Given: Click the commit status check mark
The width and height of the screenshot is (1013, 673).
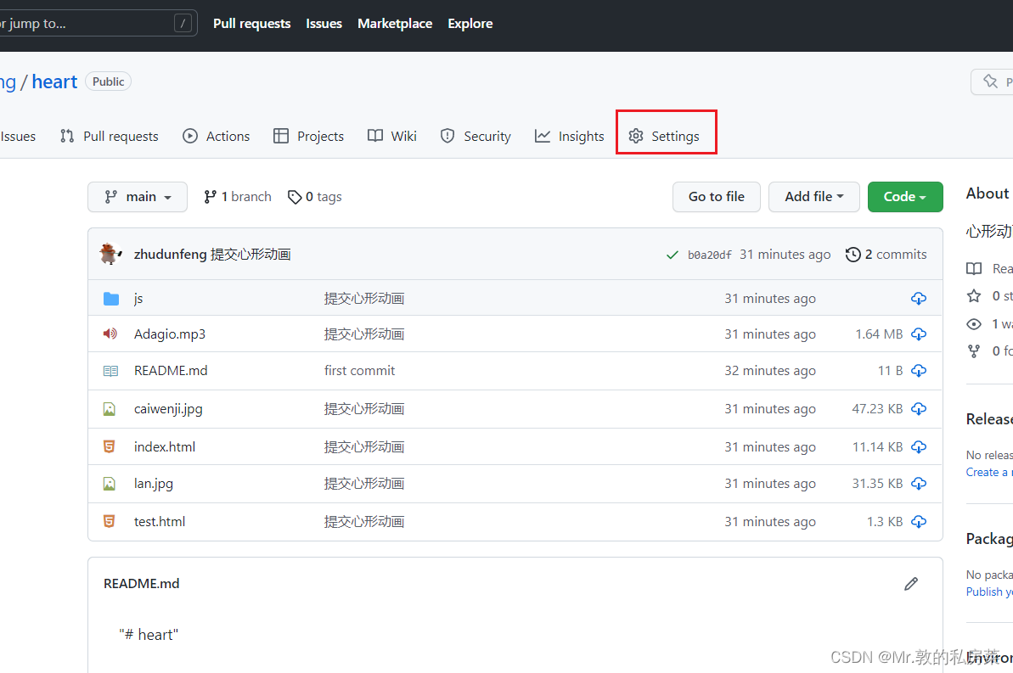Looking at the screenshot, I should tap(672, 255).
